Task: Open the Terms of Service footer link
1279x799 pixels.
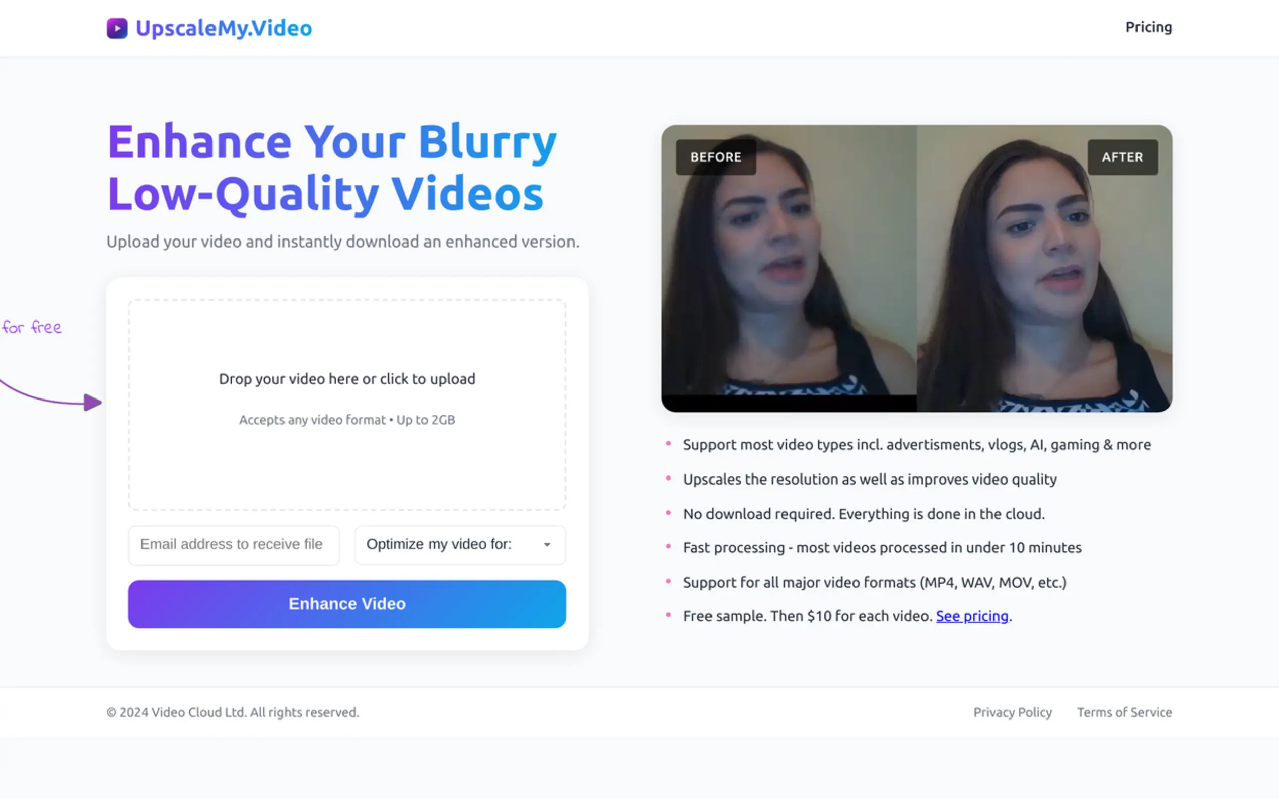Action: tap(1124, 712)
